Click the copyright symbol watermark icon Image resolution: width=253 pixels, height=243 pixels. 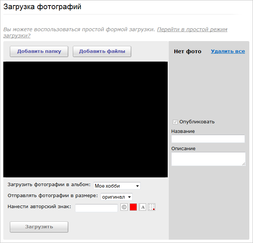[124, 207]
